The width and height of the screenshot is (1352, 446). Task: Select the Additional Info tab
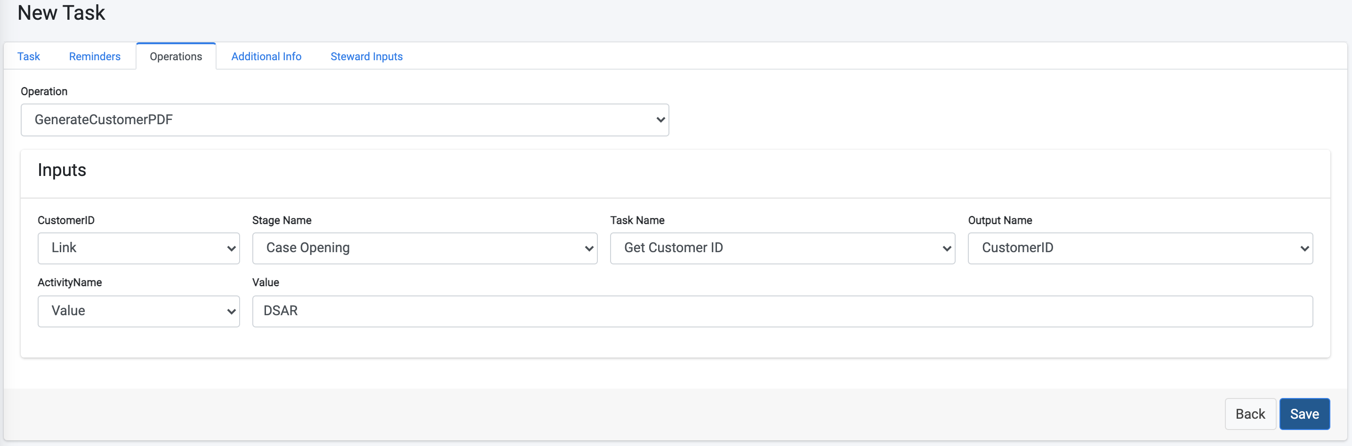[266, 56]
